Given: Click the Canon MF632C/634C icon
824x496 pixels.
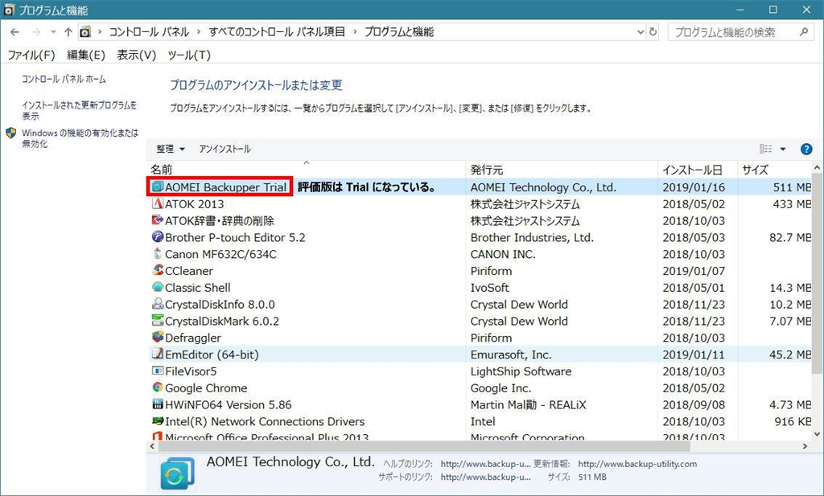Looking at the screenshot, I should tap(157, 254).
